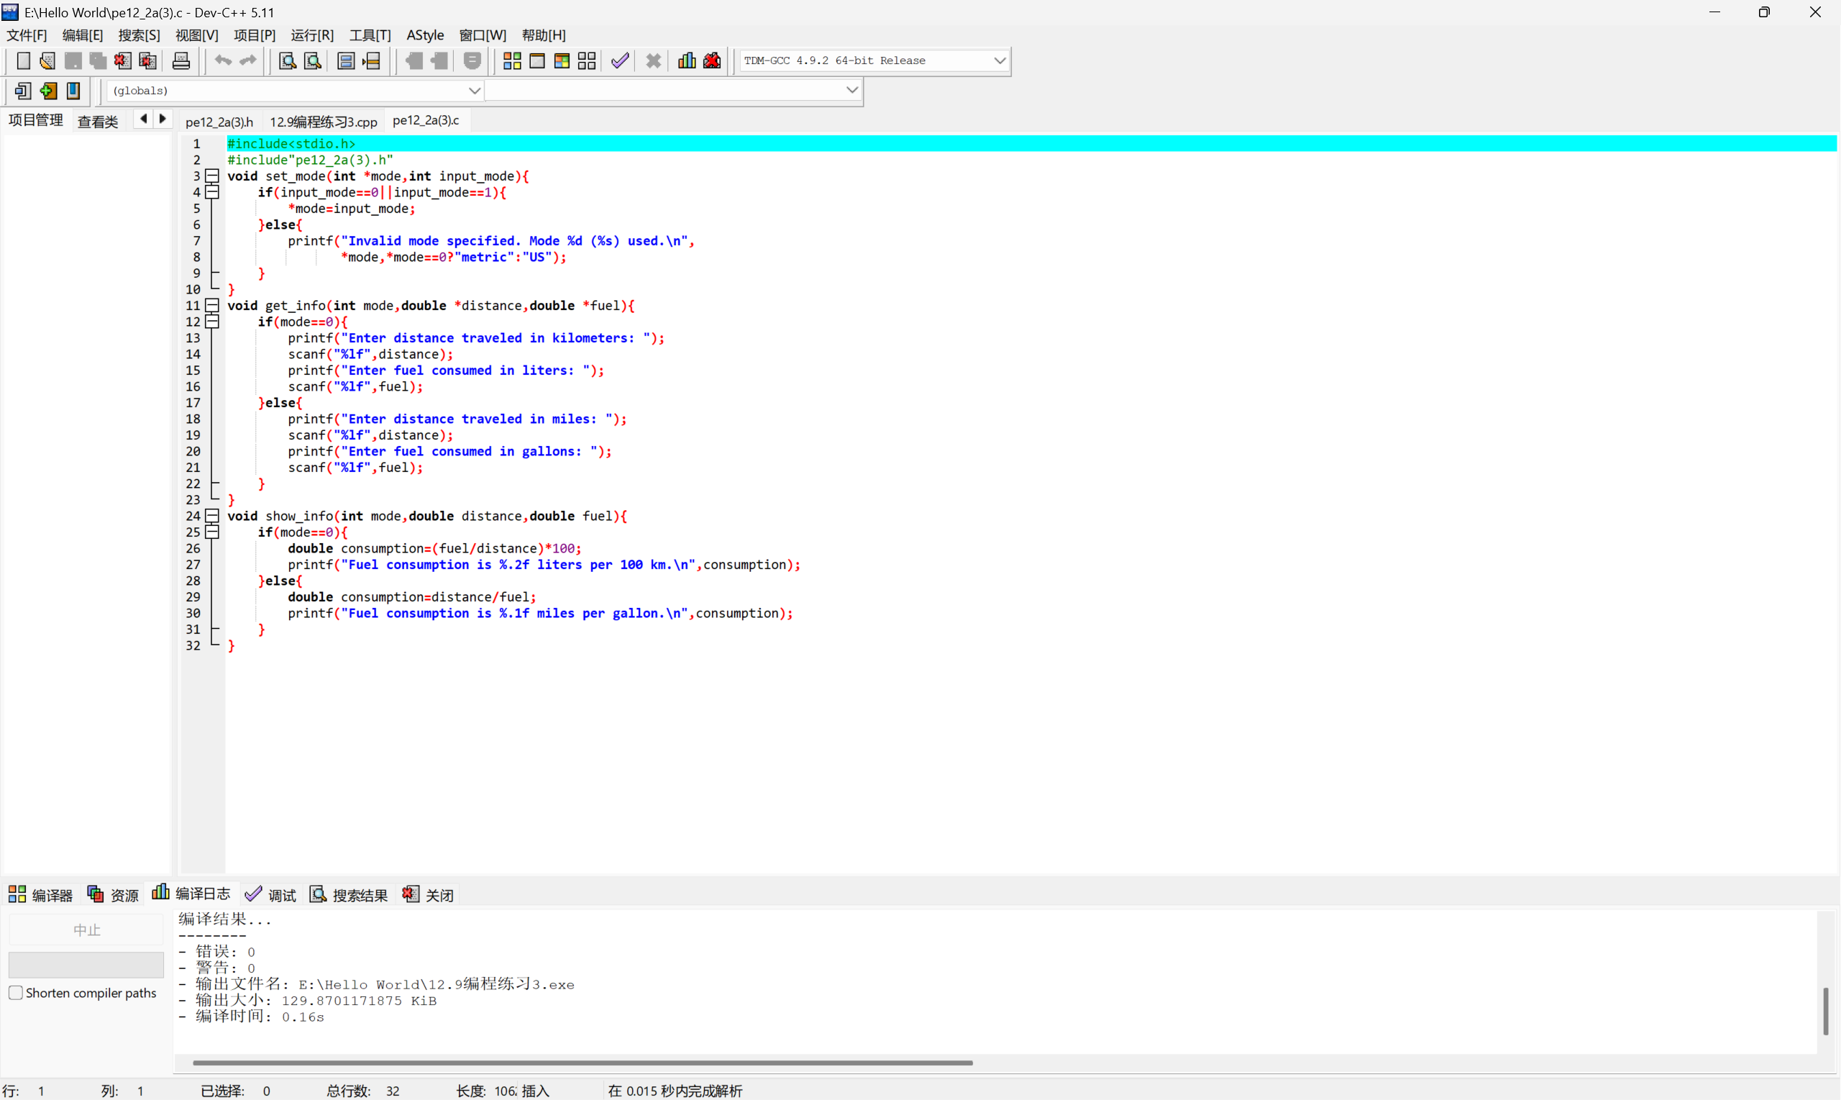Switch to the pe12_2a(3).h file tab
The image size is (1841, 1100).
coord(219,122)
